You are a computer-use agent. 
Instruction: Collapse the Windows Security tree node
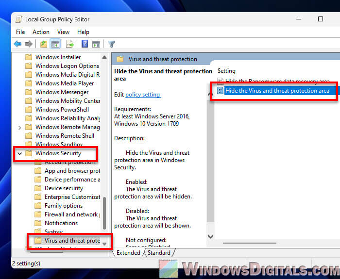tap(20, 154)
